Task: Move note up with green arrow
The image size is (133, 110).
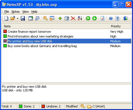Action: [x=88, y=18]
